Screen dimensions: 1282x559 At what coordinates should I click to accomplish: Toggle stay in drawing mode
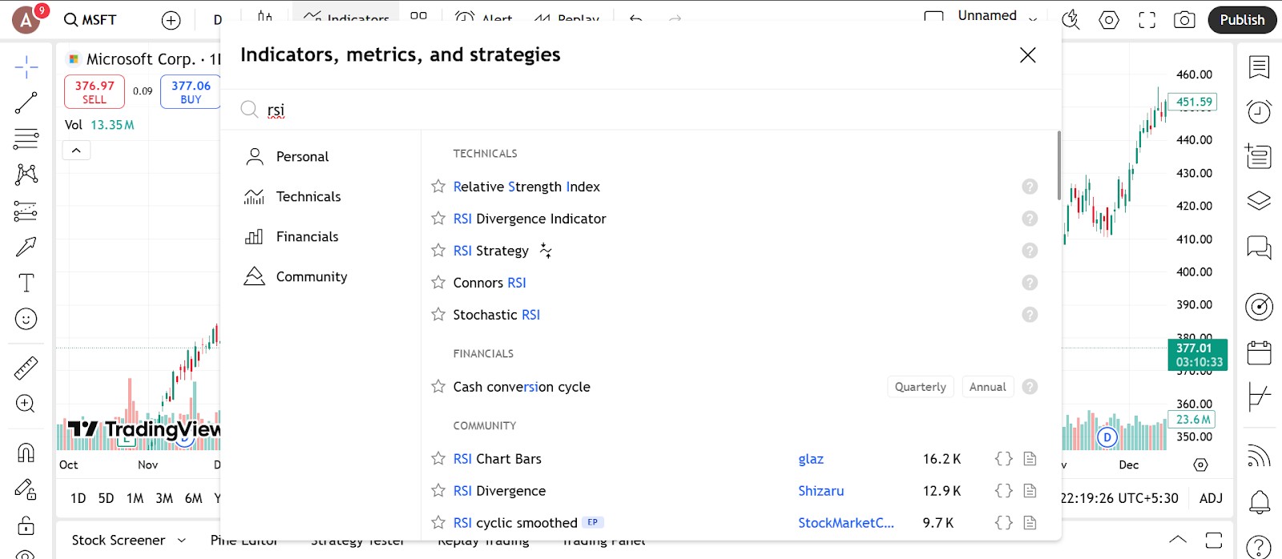point(26,489)
